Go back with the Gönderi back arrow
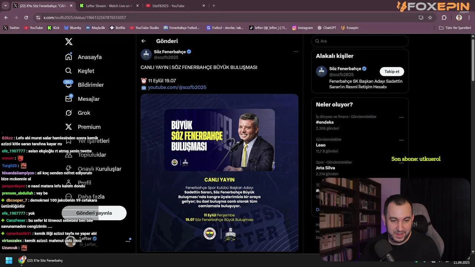 point(144,41)
